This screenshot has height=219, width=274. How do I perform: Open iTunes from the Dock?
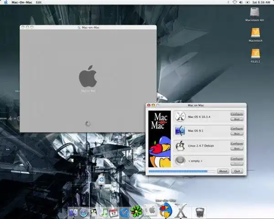104,212
